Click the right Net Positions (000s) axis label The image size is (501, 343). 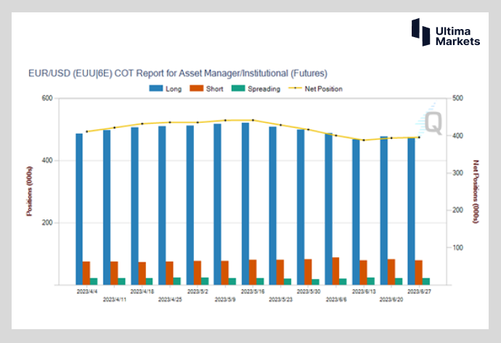point(476,192)
